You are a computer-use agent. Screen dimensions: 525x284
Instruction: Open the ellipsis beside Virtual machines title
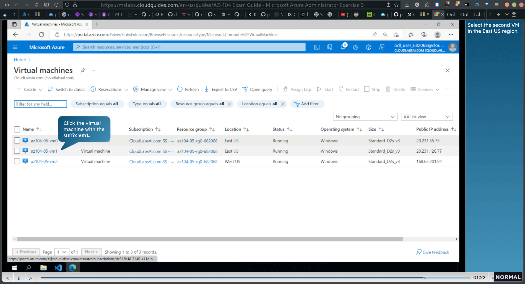click(x=93, y=70)
